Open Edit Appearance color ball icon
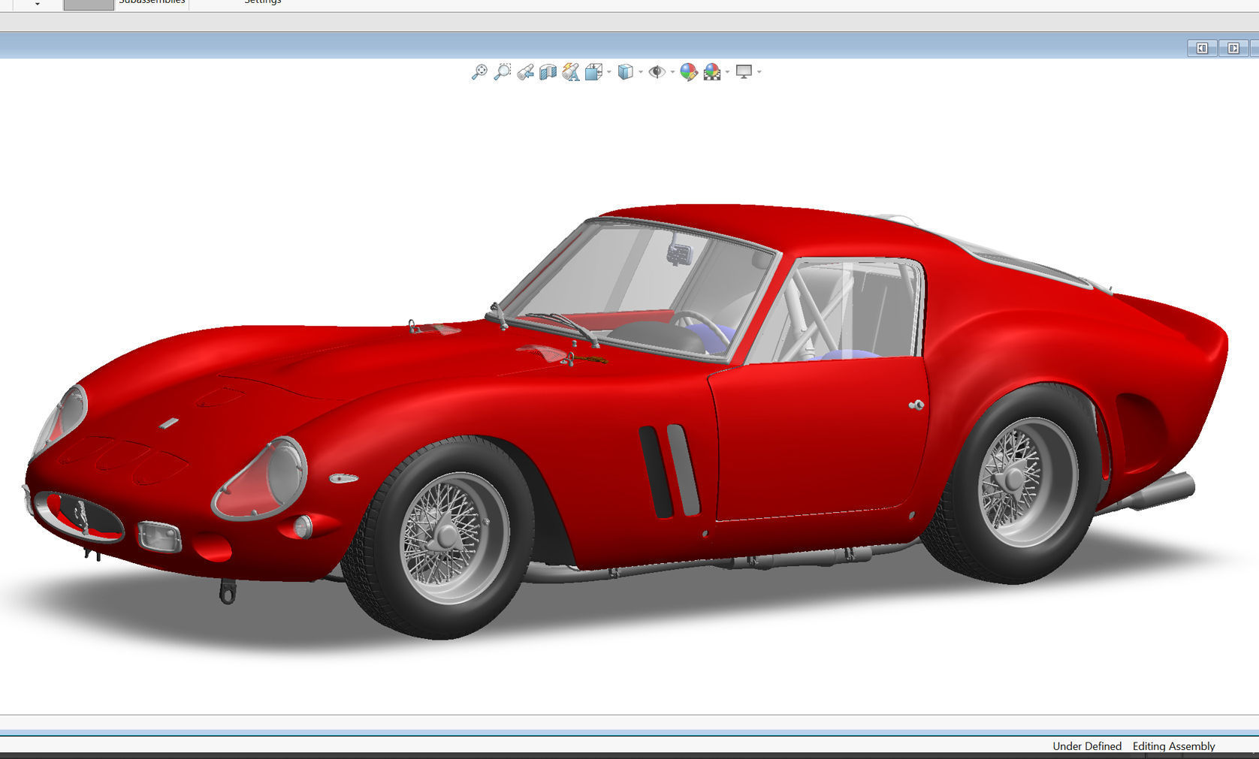 (688, 72)
